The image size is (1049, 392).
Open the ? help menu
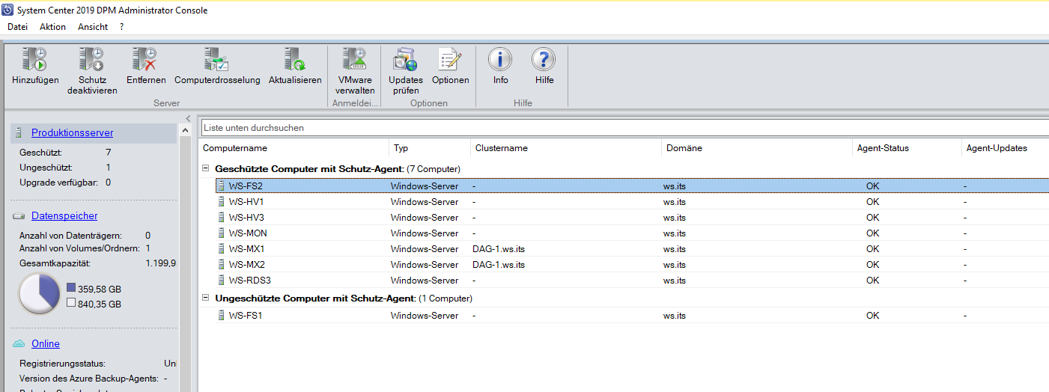122,27
